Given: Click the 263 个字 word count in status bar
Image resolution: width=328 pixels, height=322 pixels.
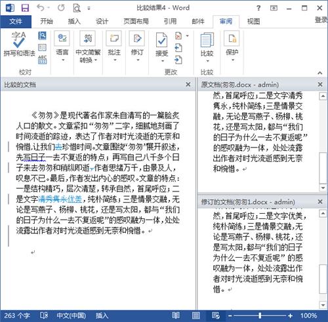Looking at the screenshot, I should [17, 315].
